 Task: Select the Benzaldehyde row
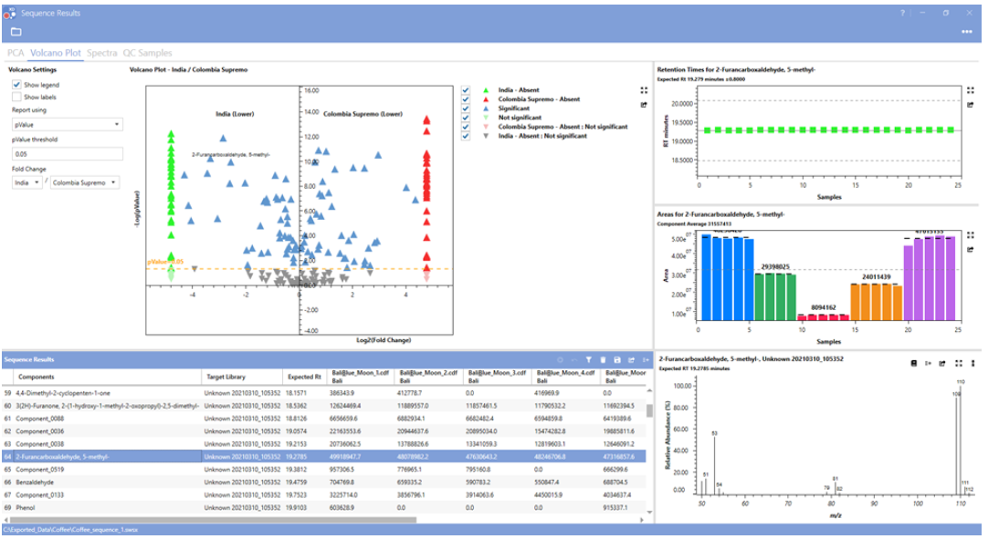tap(324, 482)
